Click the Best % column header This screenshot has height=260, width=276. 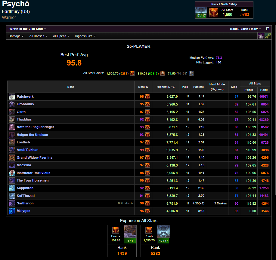tap(143, 87)
